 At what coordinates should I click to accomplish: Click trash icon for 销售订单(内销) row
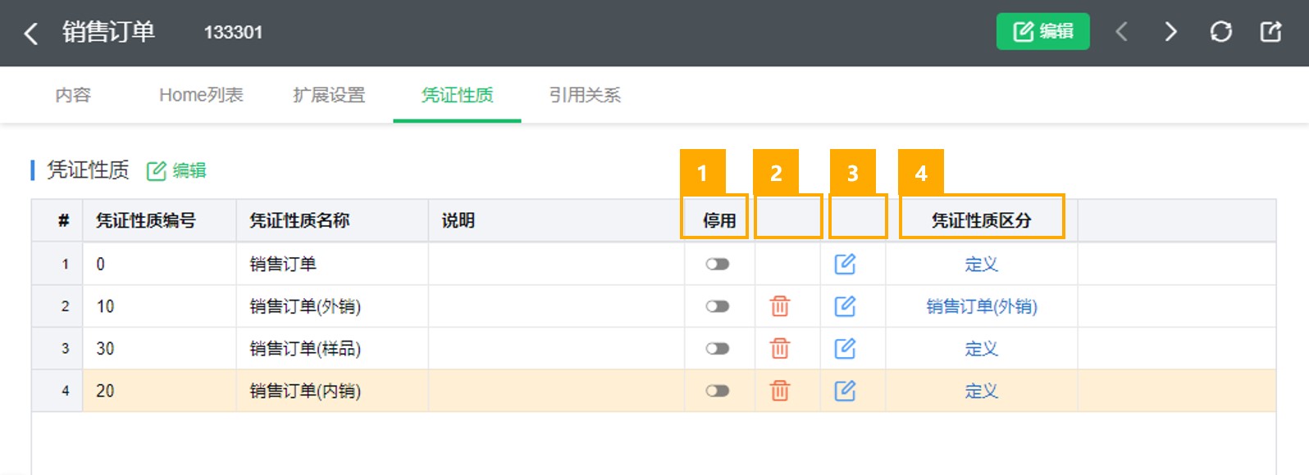coord(780,391)
